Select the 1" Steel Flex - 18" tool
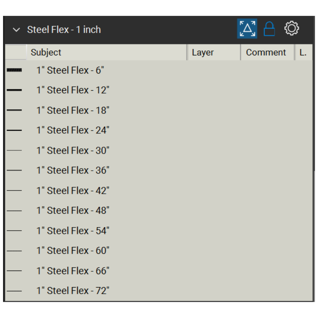 click(x=73, y=110)
